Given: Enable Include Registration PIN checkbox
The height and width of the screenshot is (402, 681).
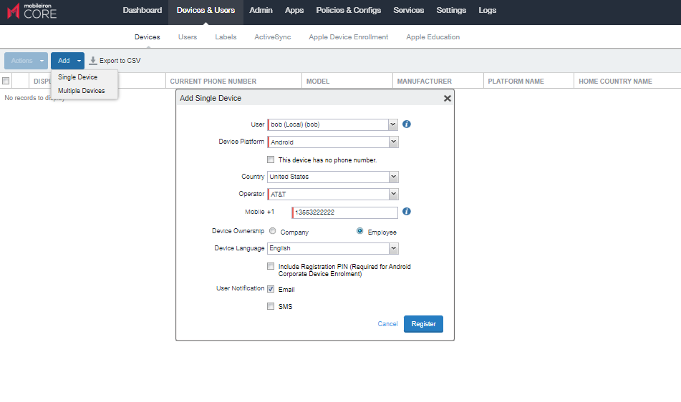Looking at the screenshot, I should [271, 266].
